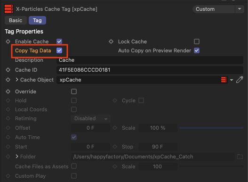This screenshot has height=182, width=248.
Task: Click keyframe diamond beside Enable Cache
Action: [x=8, y=41]
